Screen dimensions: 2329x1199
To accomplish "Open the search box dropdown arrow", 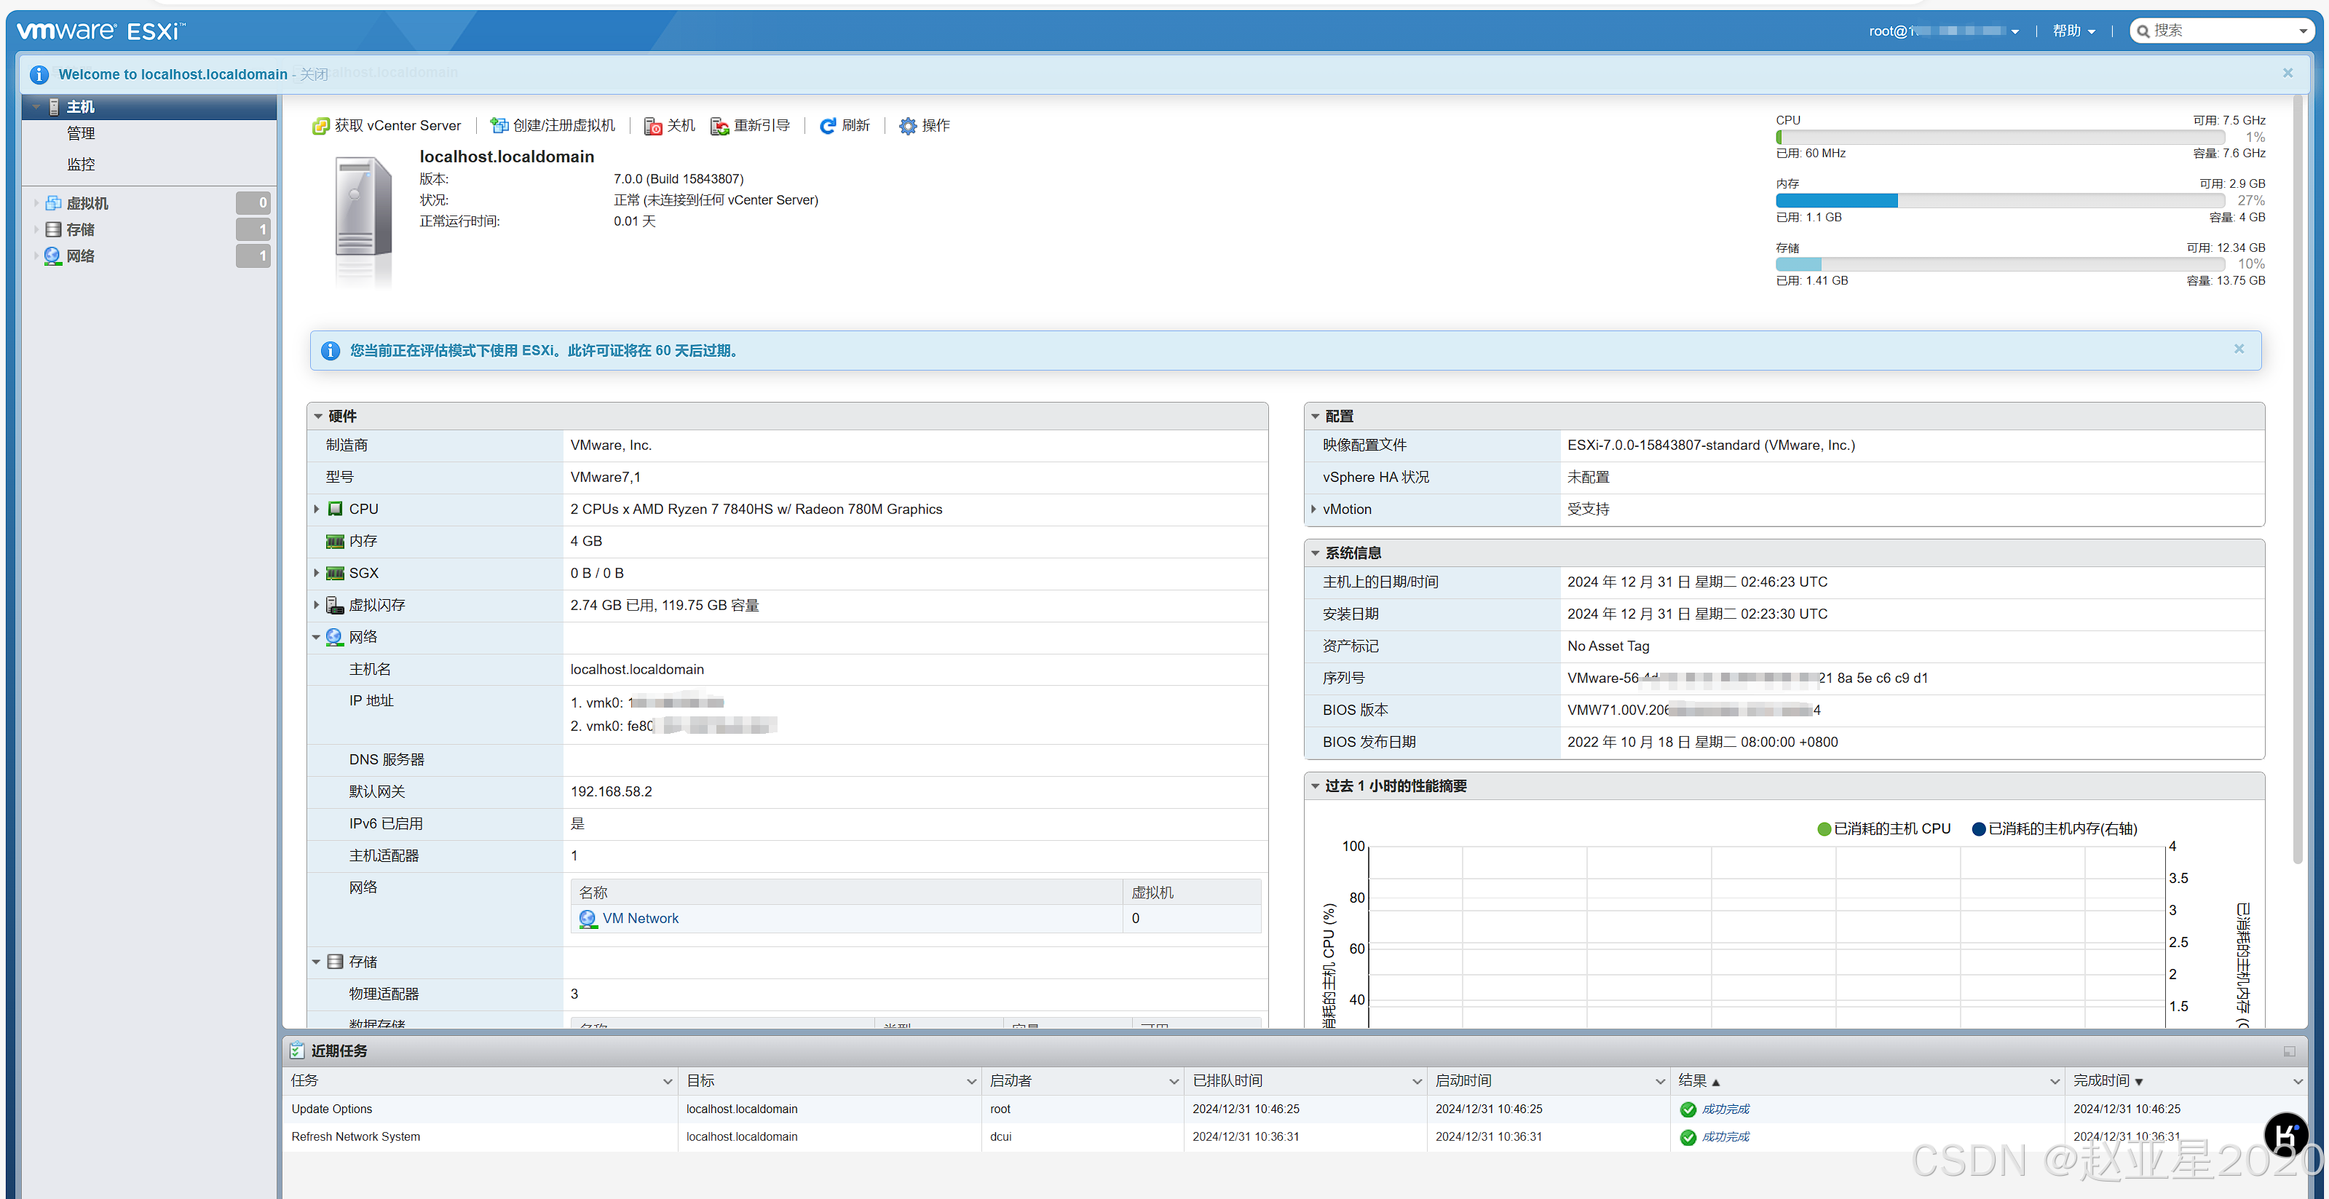I will (2304, 31).
